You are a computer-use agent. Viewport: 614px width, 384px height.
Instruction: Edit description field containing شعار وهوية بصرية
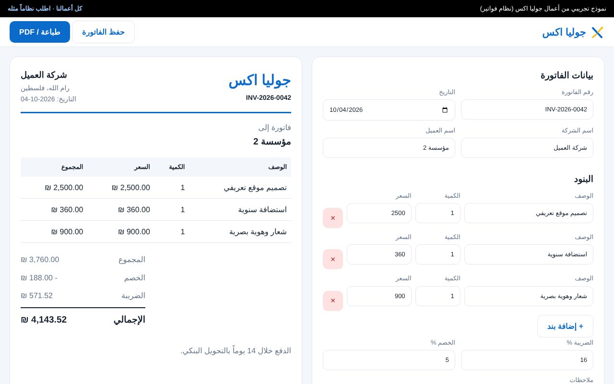[529, 296]
